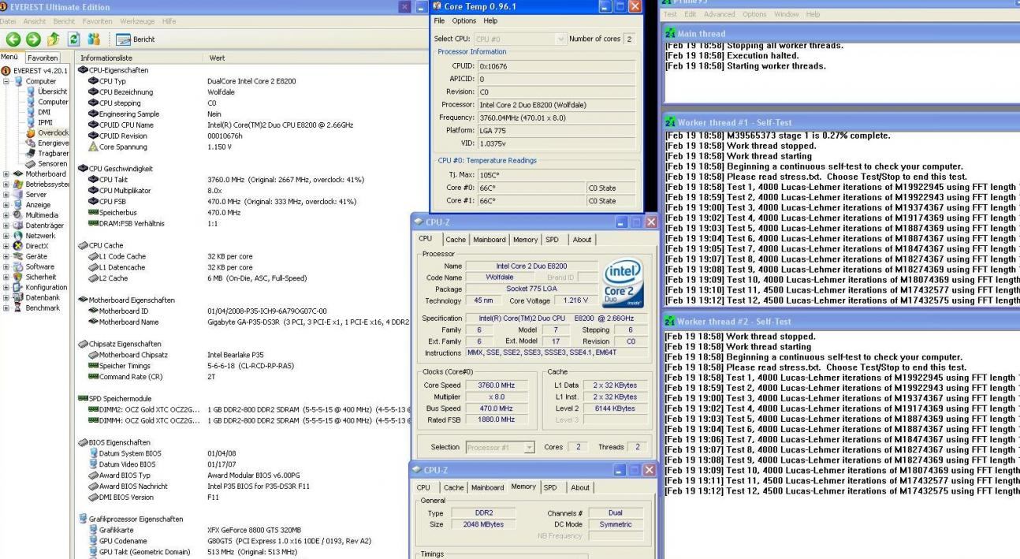
Task: Expand the Server tree node
Action: tap(7, 194)
